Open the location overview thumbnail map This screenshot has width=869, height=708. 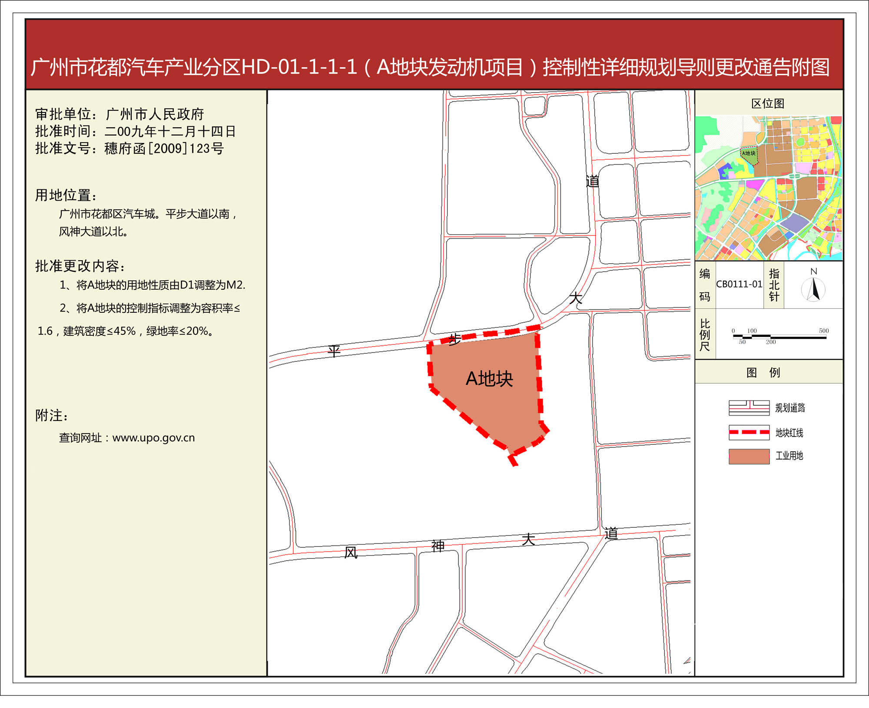pyautogui.click(x=768, y=188)
